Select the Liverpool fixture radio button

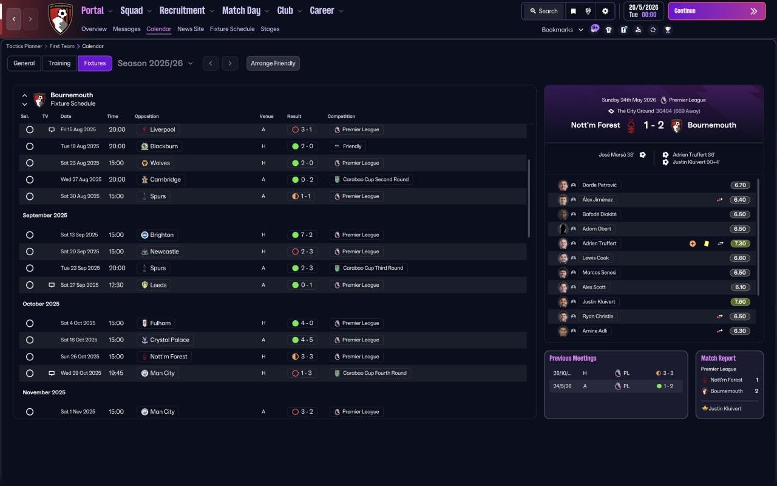[30, 129]
